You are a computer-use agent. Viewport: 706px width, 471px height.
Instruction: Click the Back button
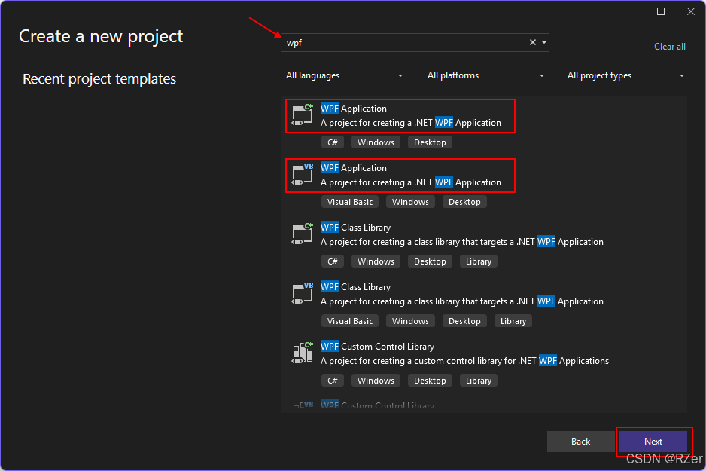pyautogui.click(x=580, y=442)
